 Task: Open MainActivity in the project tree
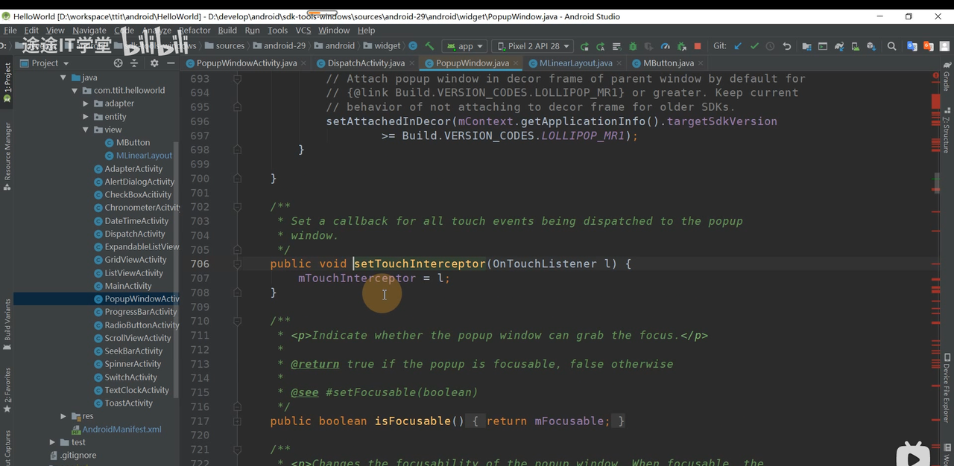(x=127, y=286)
